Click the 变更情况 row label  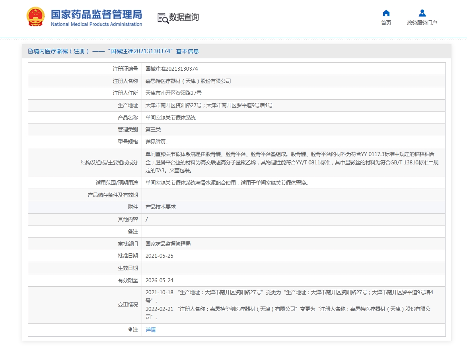128,305
